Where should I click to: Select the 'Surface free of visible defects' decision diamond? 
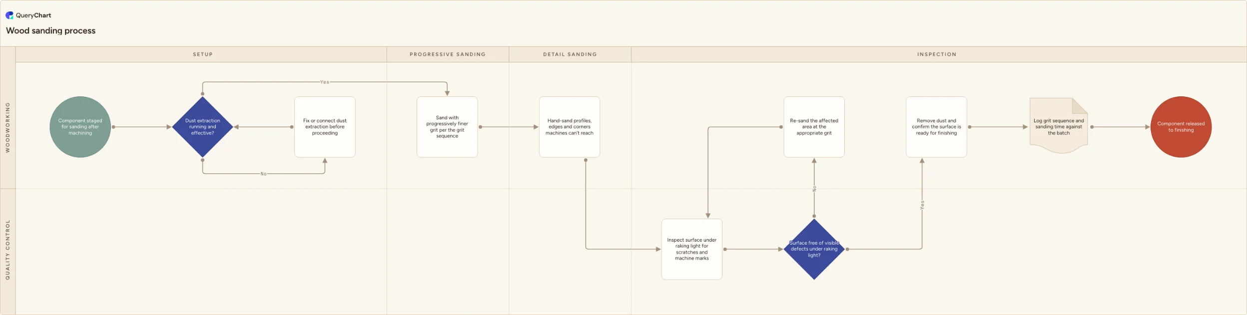pos(814,249)
